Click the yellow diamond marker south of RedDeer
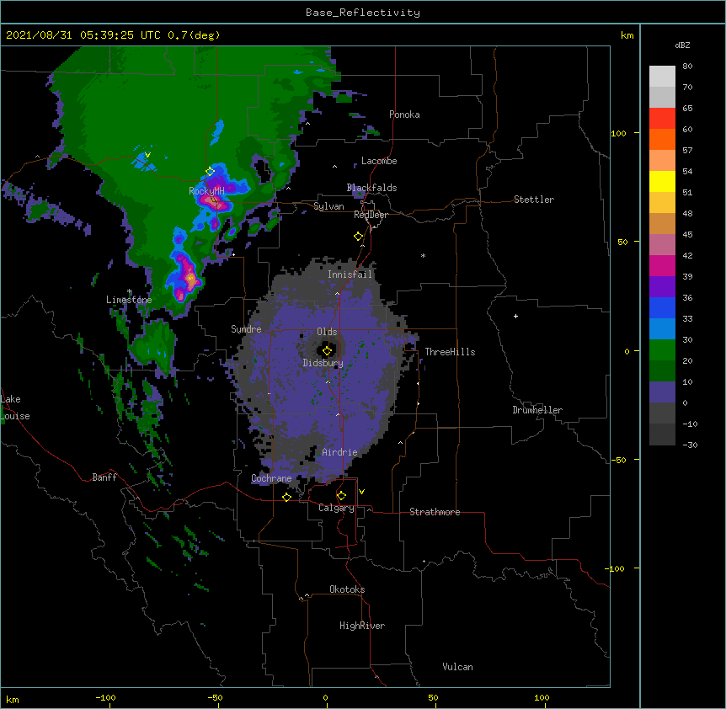Viewport: 726px width, 709px height. pyautogui.click(x=359, y=237)
